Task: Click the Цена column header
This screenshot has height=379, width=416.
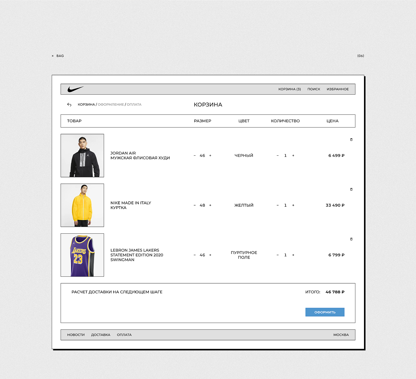Action: point(333,121)
